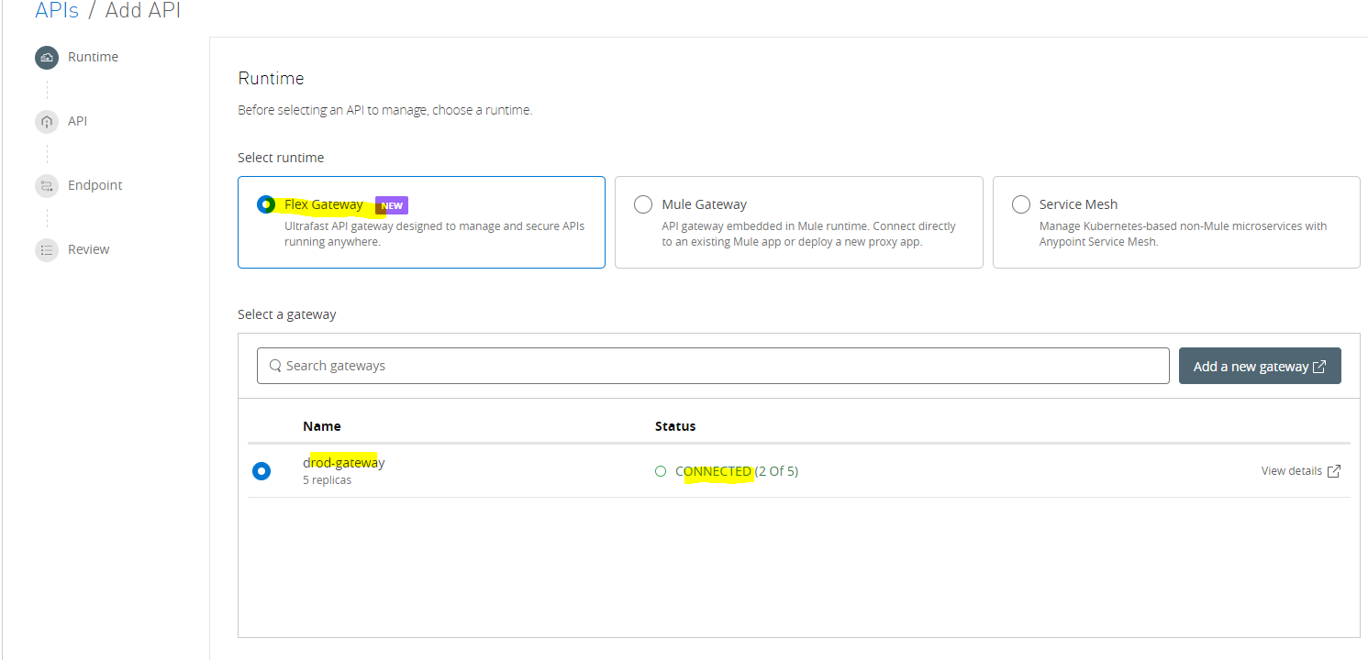Click the APIs breadcrumb link
The height and width of the screenshot is (660, 1368).
(56, 11)
